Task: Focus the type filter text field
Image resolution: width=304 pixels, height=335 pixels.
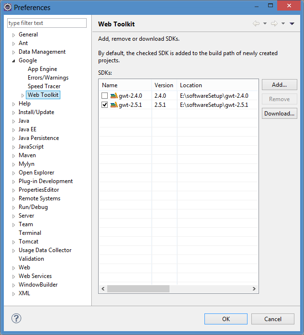Action: click(x=47, y=23)
